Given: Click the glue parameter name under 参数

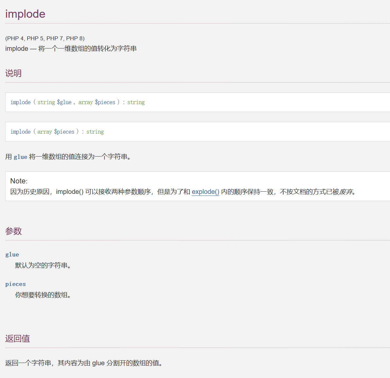Looking at the screenshot, I should pyautogui.click(x=12, y=255).
